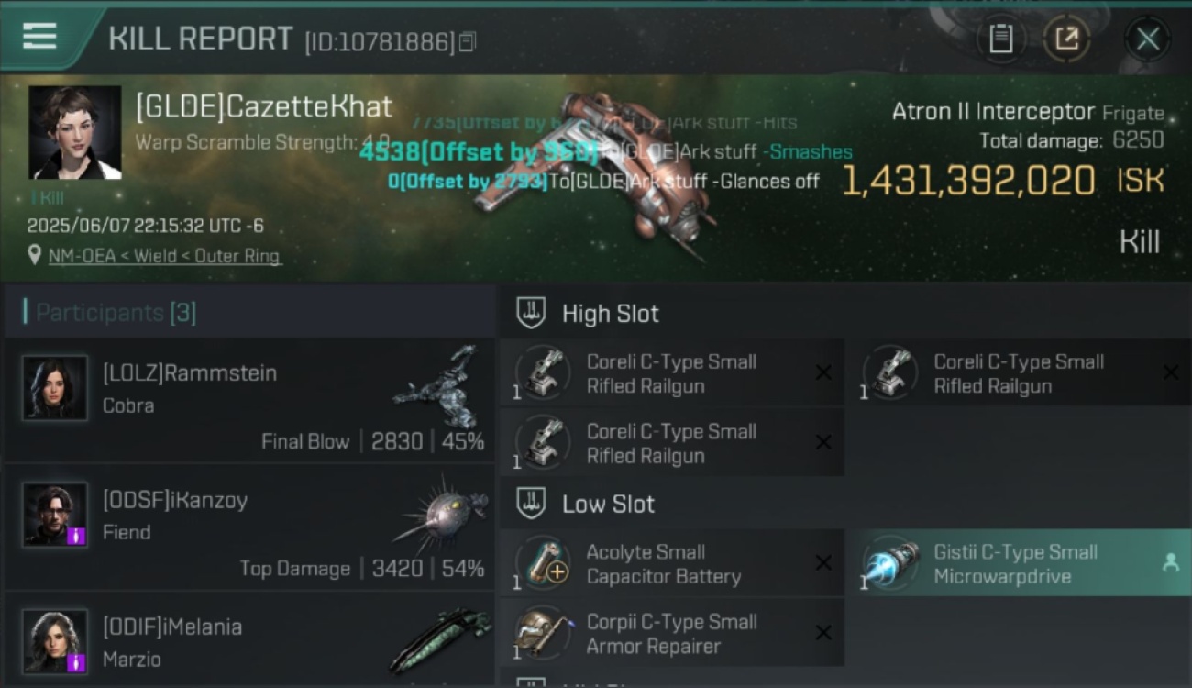Select the Acolyte Small Capacitor Battery icon

543,563
